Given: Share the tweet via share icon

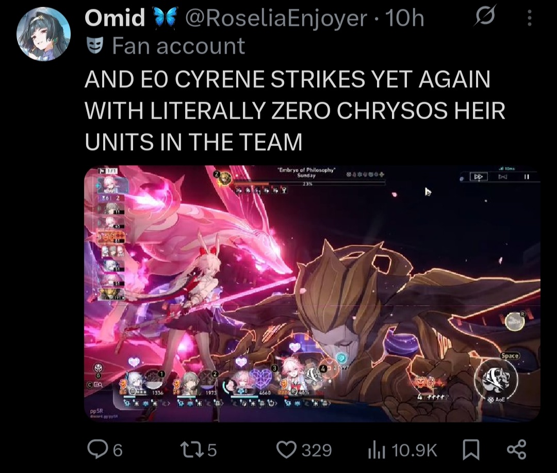Looking at the screenshot, I should coord(516,450).
